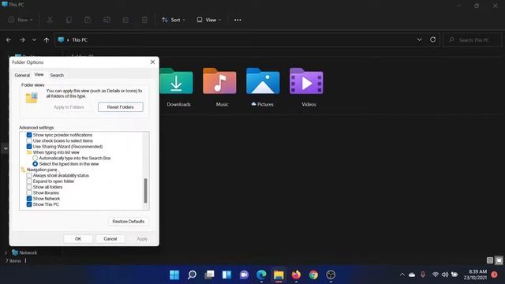Open the Videos folder icon
505x284 pixels.
coord(306,81)
